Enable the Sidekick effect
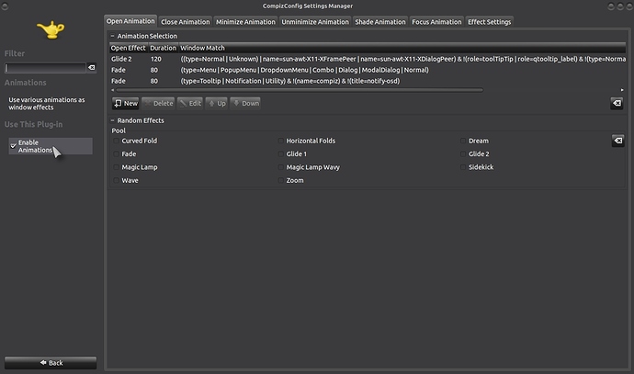 (463, 167)
